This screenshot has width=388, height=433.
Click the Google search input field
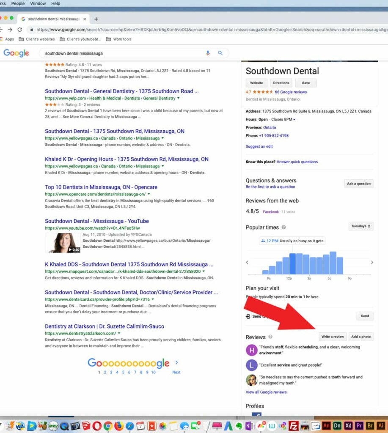124,53
